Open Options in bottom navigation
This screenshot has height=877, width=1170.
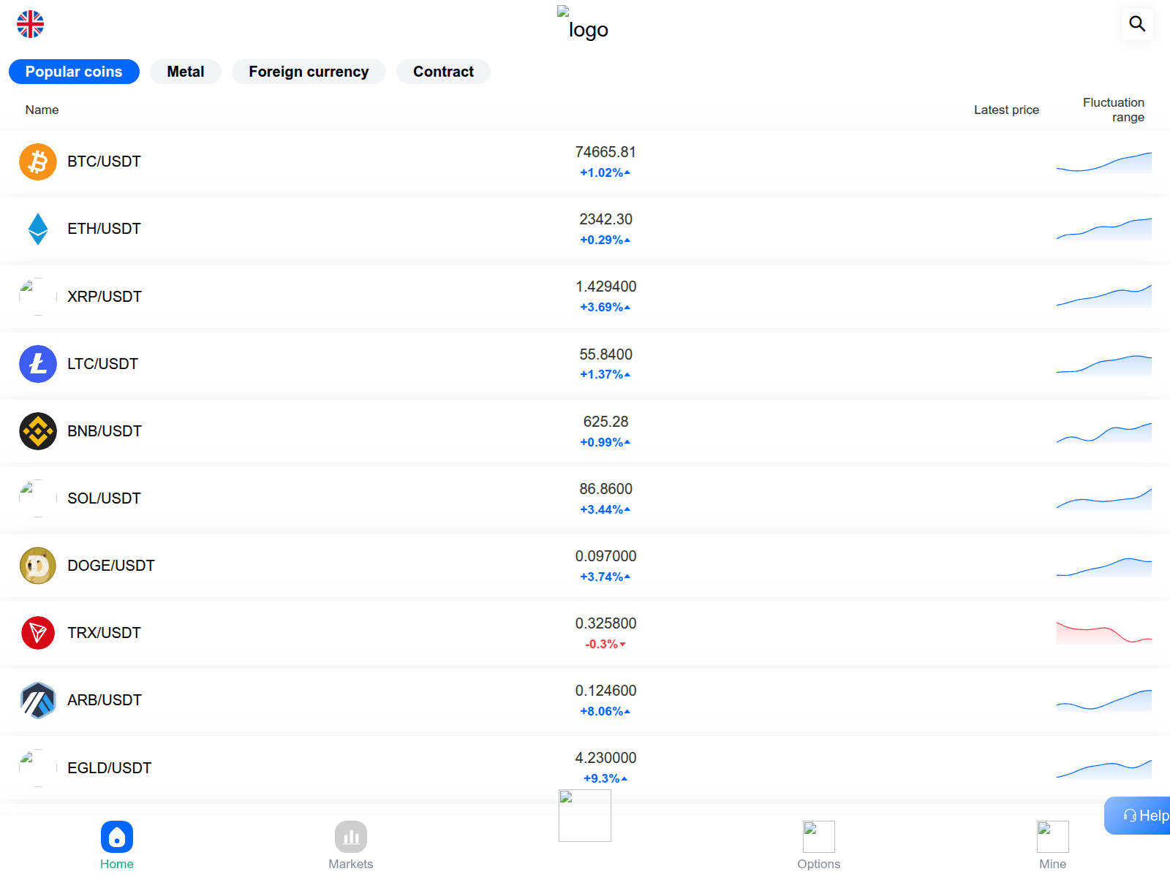819,845
